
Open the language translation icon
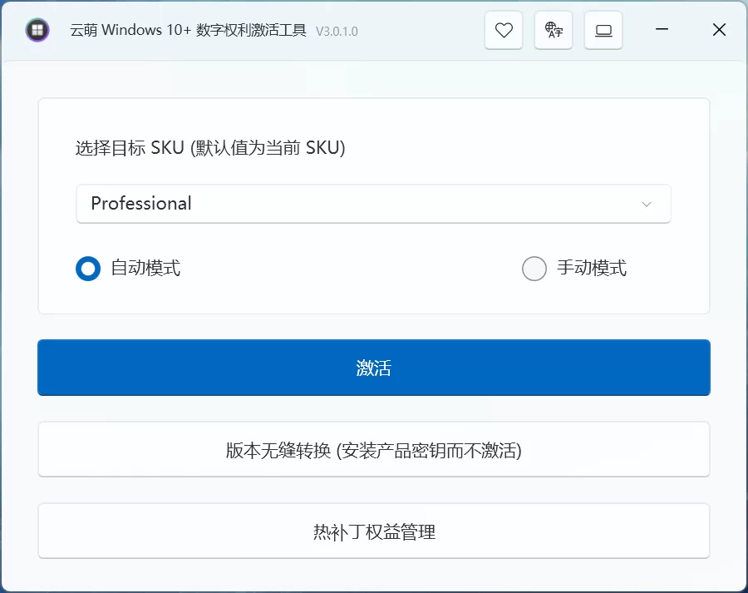coord(554,30)
